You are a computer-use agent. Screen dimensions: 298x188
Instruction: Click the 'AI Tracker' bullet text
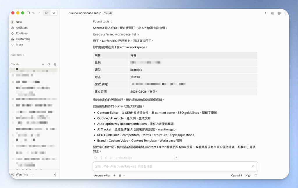[104, 130]
